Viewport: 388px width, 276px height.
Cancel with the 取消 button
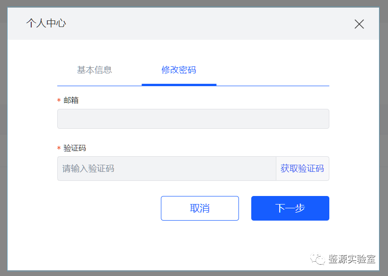pyautogui.click(x=200, y=208)
